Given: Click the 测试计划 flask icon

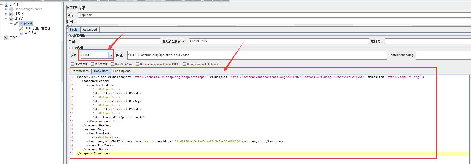Looking at the screenshot, I should click(x=6, y=4).
